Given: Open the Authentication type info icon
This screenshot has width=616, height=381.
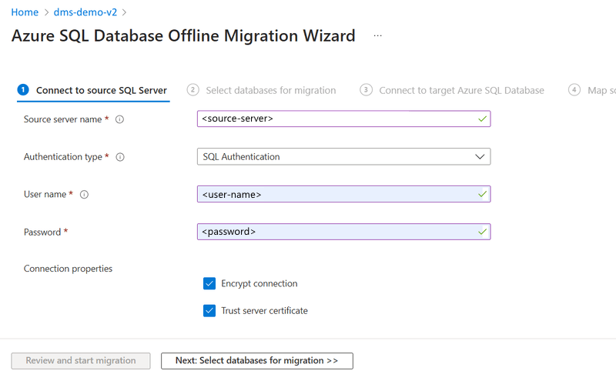Looking at the screenshot, I should click(x=120, y=157).
